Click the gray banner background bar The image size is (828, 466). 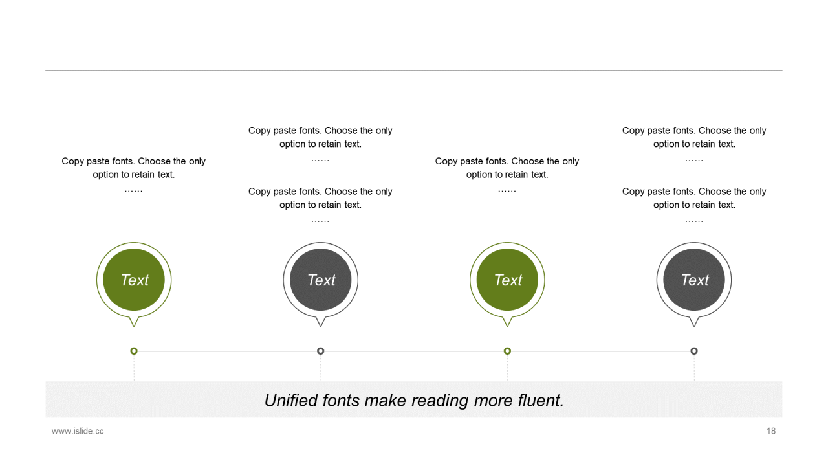point(414,399)
